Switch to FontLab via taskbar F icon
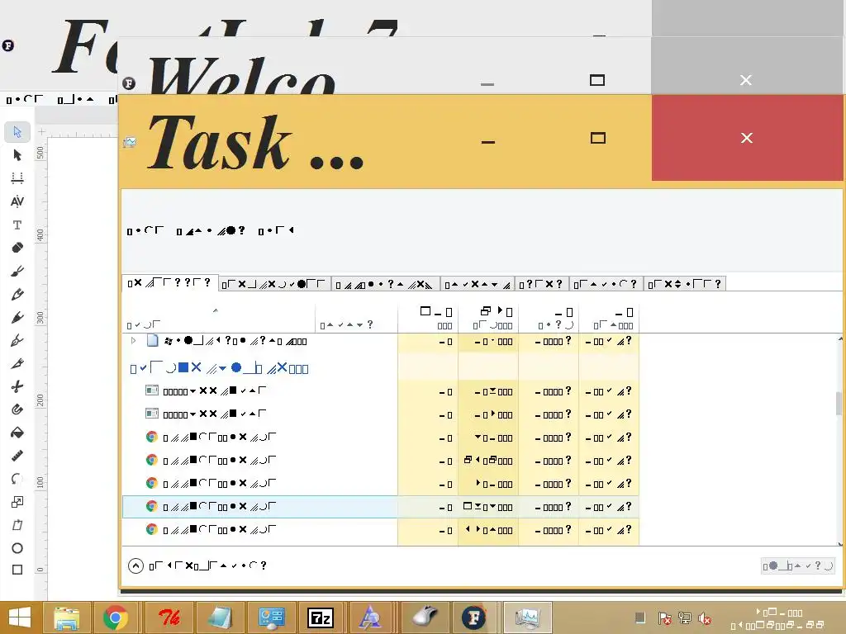 473,617
